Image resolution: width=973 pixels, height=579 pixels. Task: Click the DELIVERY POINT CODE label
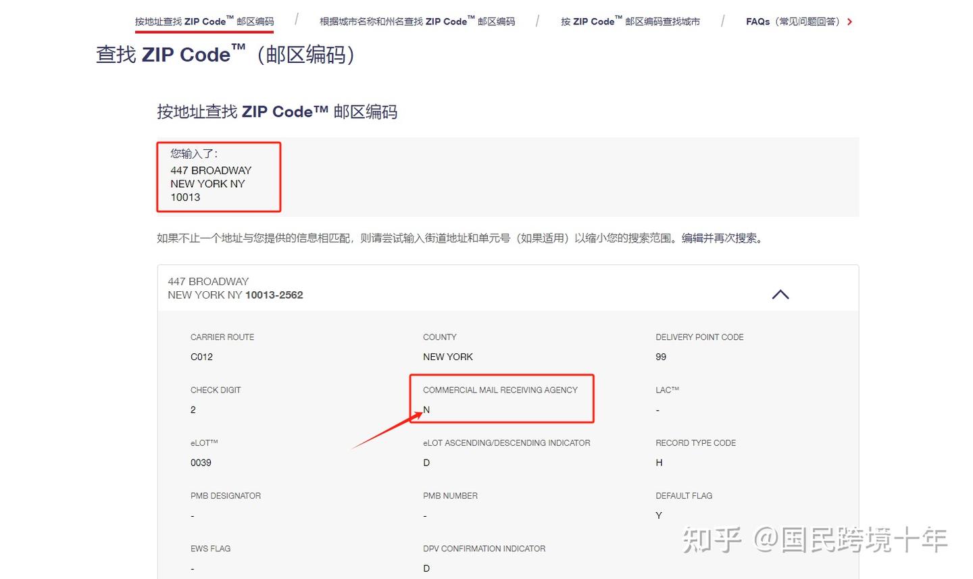pyautogui.click(x=699, y=337)
